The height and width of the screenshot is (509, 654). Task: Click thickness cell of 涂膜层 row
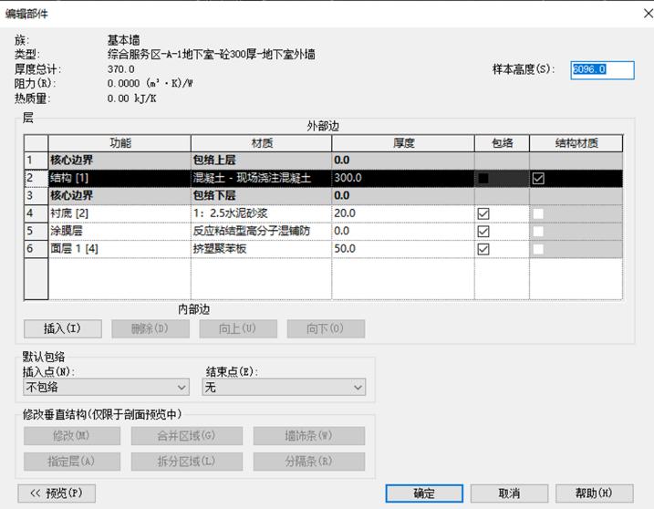[x=403, y=231]
